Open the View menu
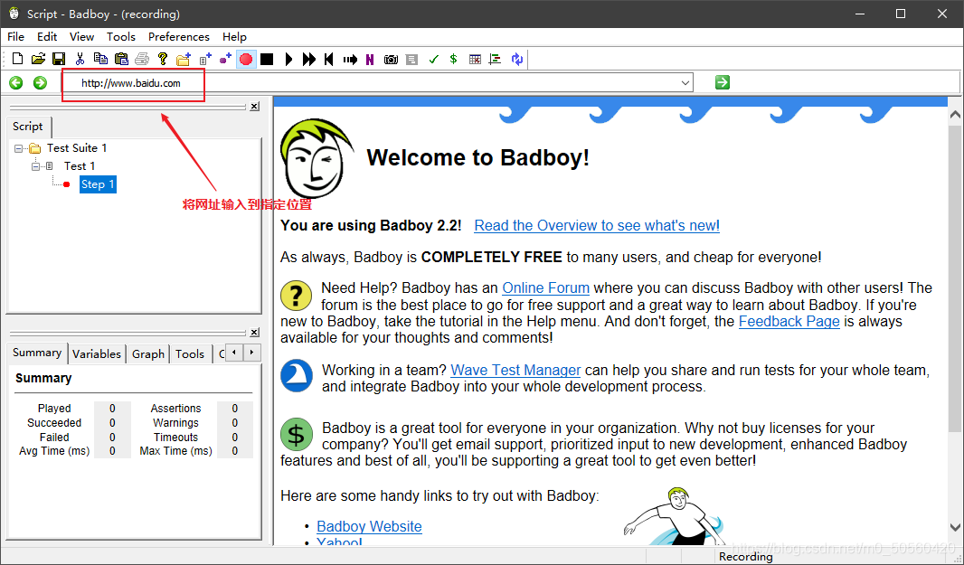 coord(81,37)
